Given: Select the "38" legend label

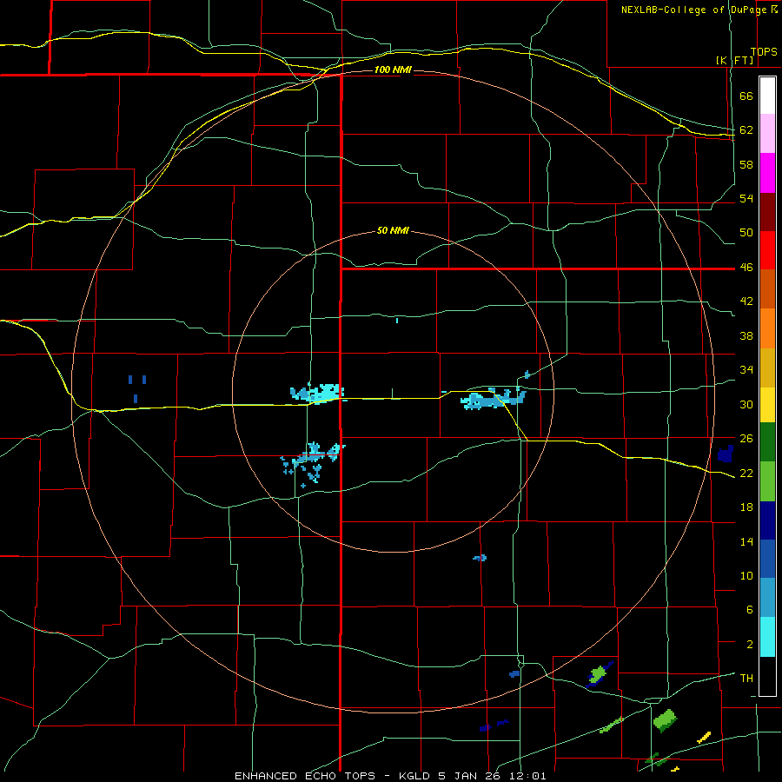Looking at the screenshot, I should point(746,335).
